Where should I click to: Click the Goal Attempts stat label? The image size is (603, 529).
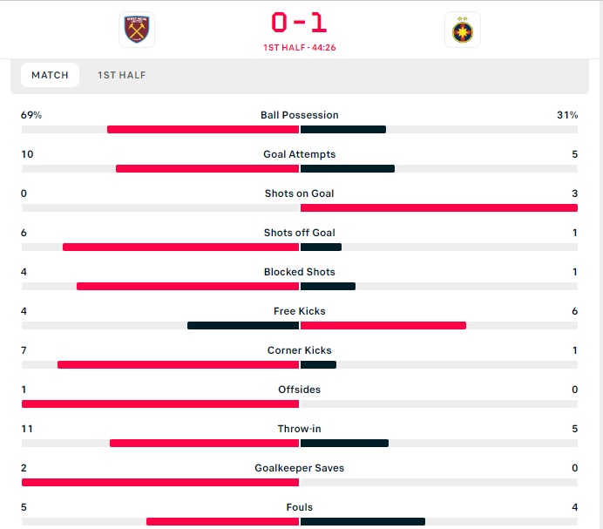point(299,154)
